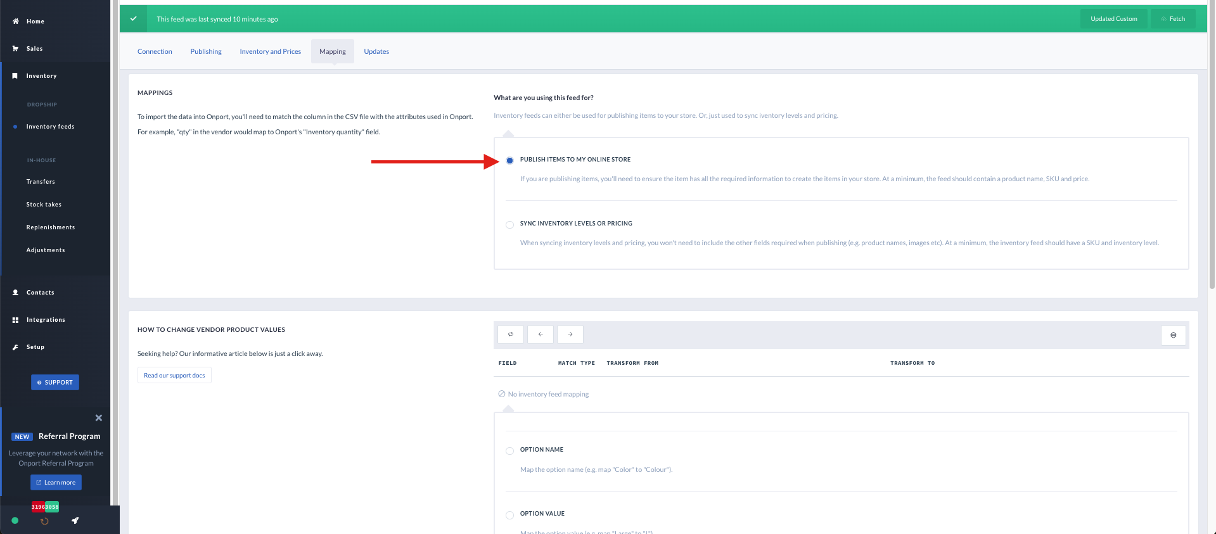The height and width of the screenshot is (534, 1216).
Task: Click the TRANSFORM FROM column header
Action: [632, 363]
